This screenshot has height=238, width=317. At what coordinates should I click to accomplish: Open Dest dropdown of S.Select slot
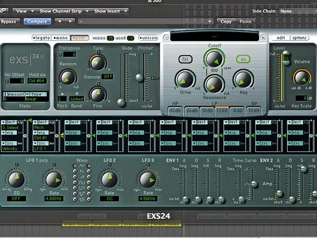10,123
